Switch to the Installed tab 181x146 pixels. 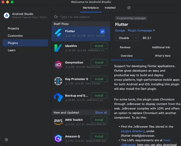(110, 8)
